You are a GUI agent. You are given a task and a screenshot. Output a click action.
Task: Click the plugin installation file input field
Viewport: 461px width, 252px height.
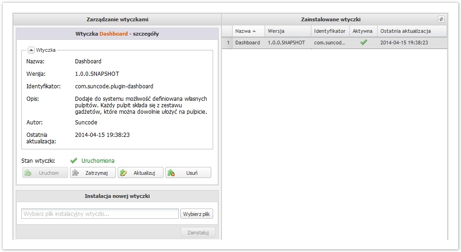tap(100, 214)
